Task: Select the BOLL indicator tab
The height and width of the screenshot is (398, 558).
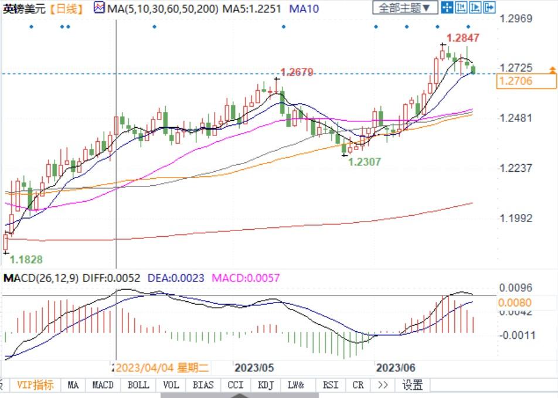Action: pyautogui.click(x=138, y=385)
